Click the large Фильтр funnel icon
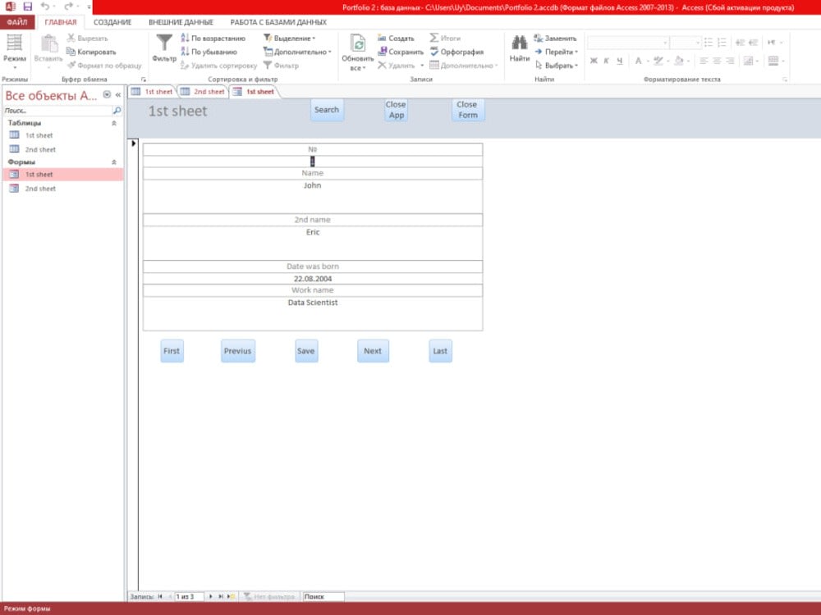The width and height of the screenshot is (821, 615). pyautogui.click(x=164, y=48)
